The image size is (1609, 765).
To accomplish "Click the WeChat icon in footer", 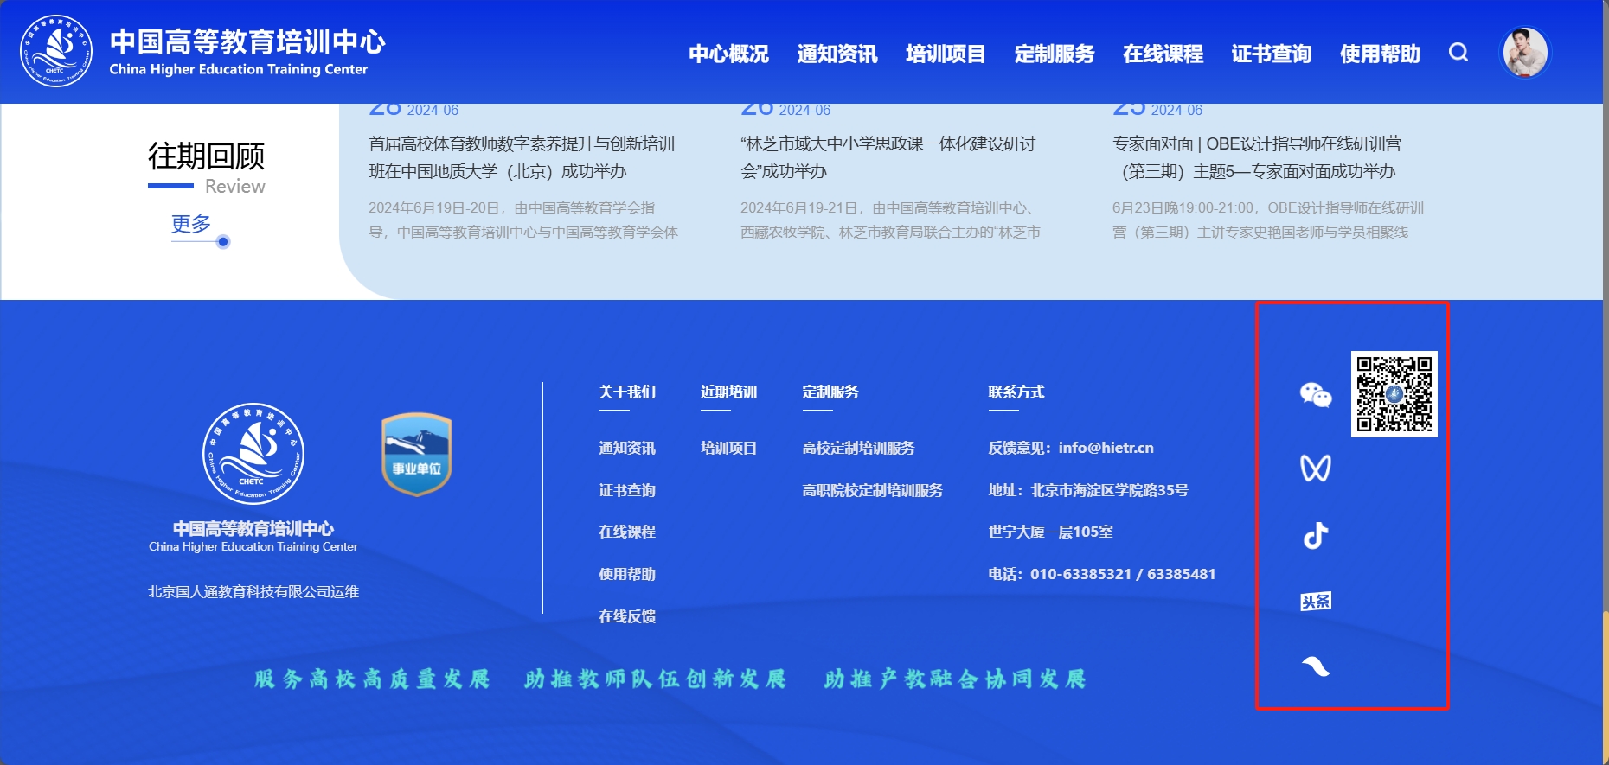I will point(1315,395).
